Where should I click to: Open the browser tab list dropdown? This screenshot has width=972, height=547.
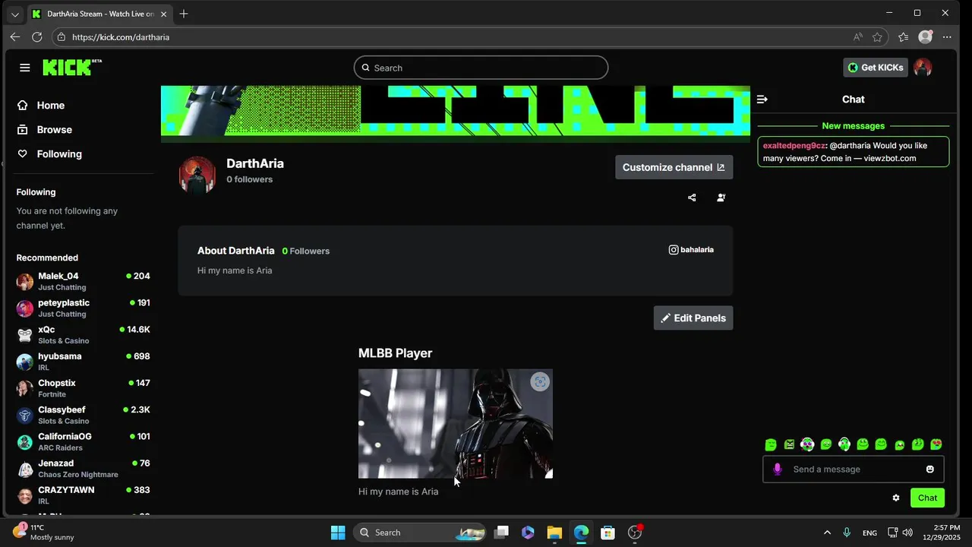[x=14, y=14]
